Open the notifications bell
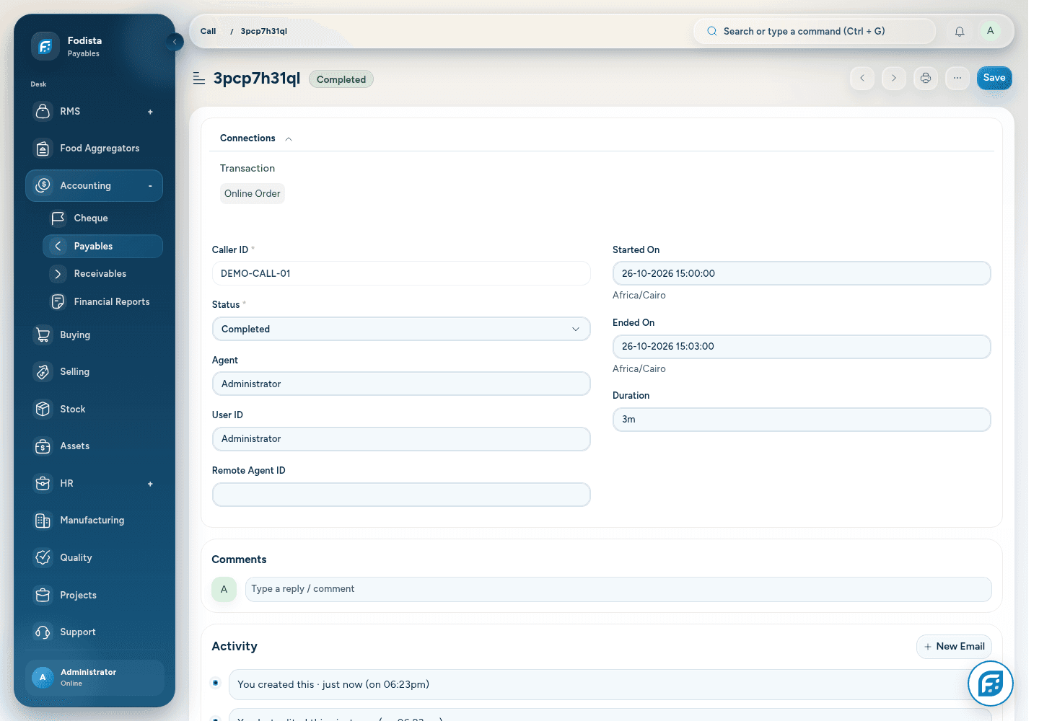Image resolution: width=1039 pixels, height=721 pixels. point(960,31)
